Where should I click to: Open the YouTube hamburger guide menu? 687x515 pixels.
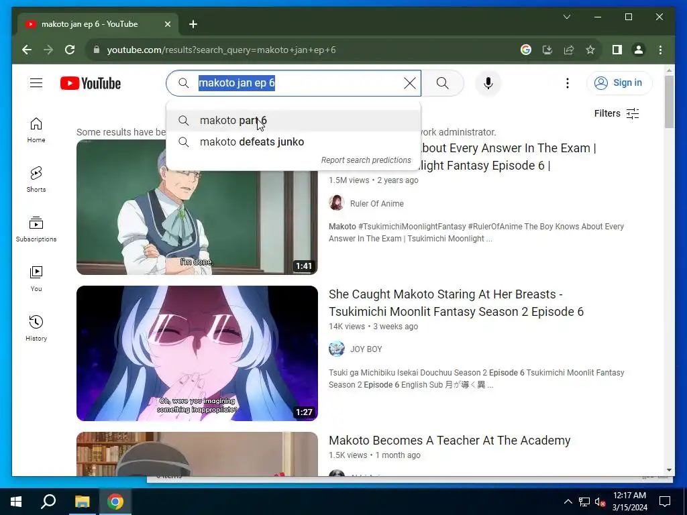(36, 83)
